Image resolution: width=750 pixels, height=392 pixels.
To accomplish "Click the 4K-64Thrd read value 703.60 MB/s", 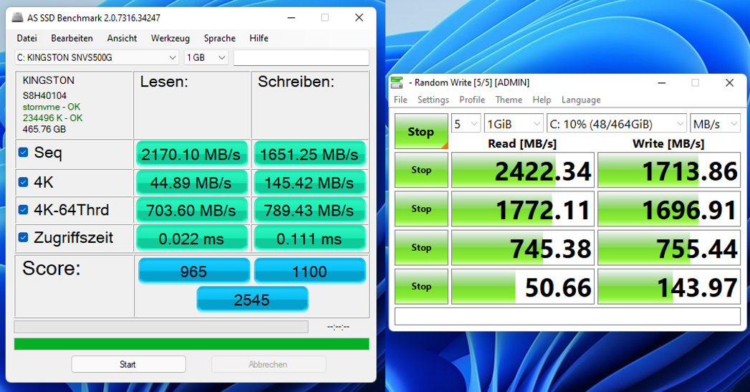I will [191, 210].
